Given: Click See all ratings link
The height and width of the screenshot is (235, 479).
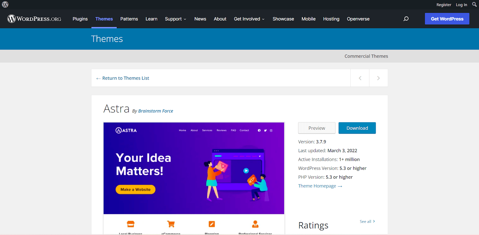Looking at the screenshot, I should pos(367,222).
